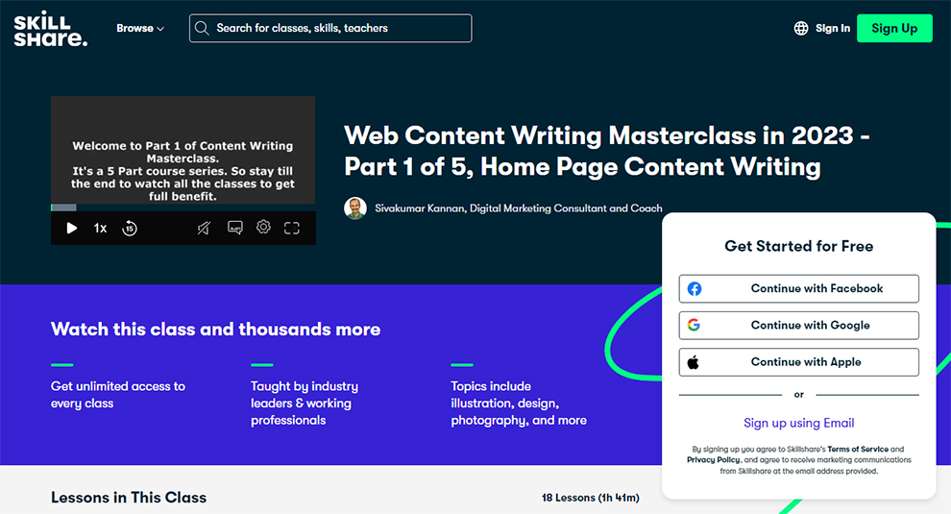Play the class video

click(x=72, y=228)
